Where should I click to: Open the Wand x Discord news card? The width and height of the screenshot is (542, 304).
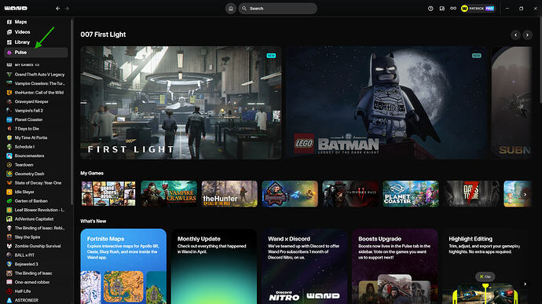[305, 266]
